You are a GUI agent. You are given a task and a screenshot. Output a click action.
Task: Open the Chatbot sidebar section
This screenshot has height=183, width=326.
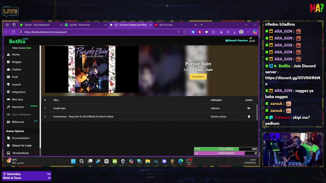click(x=16, y=69)
